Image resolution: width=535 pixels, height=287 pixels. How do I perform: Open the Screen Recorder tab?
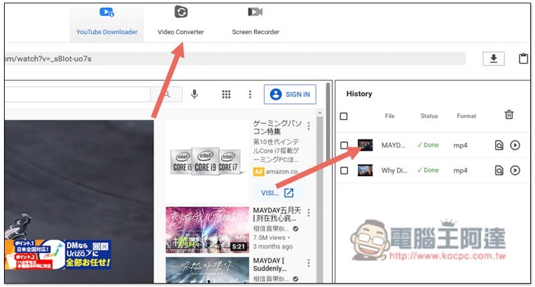tap(255, 23)
